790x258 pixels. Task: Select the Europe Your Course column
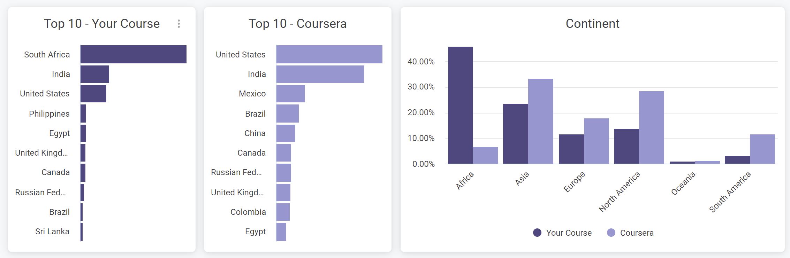click(x=571, y=149)
